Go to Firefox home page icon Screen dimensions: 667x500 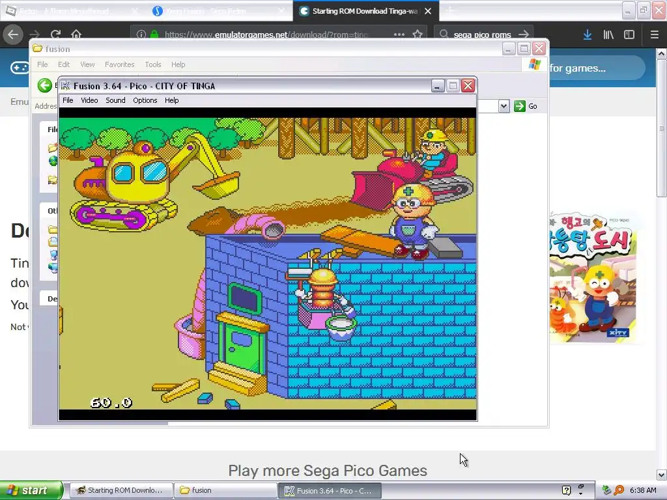coord(76,35)
